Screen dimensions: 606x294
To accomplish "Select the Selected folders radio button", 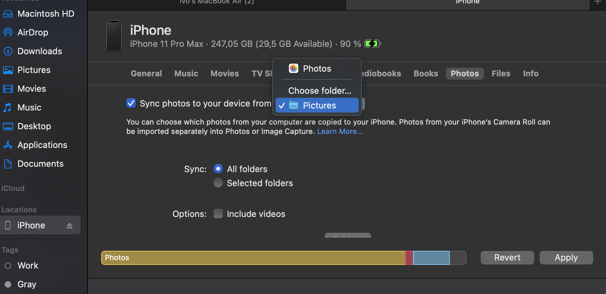I will click(218, 183).
